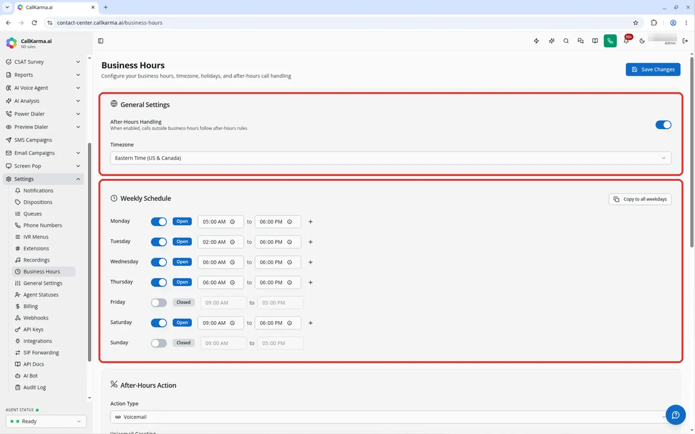
Task: Disable the After-Hours Handling toggle
Action: (x=663, y=125)
